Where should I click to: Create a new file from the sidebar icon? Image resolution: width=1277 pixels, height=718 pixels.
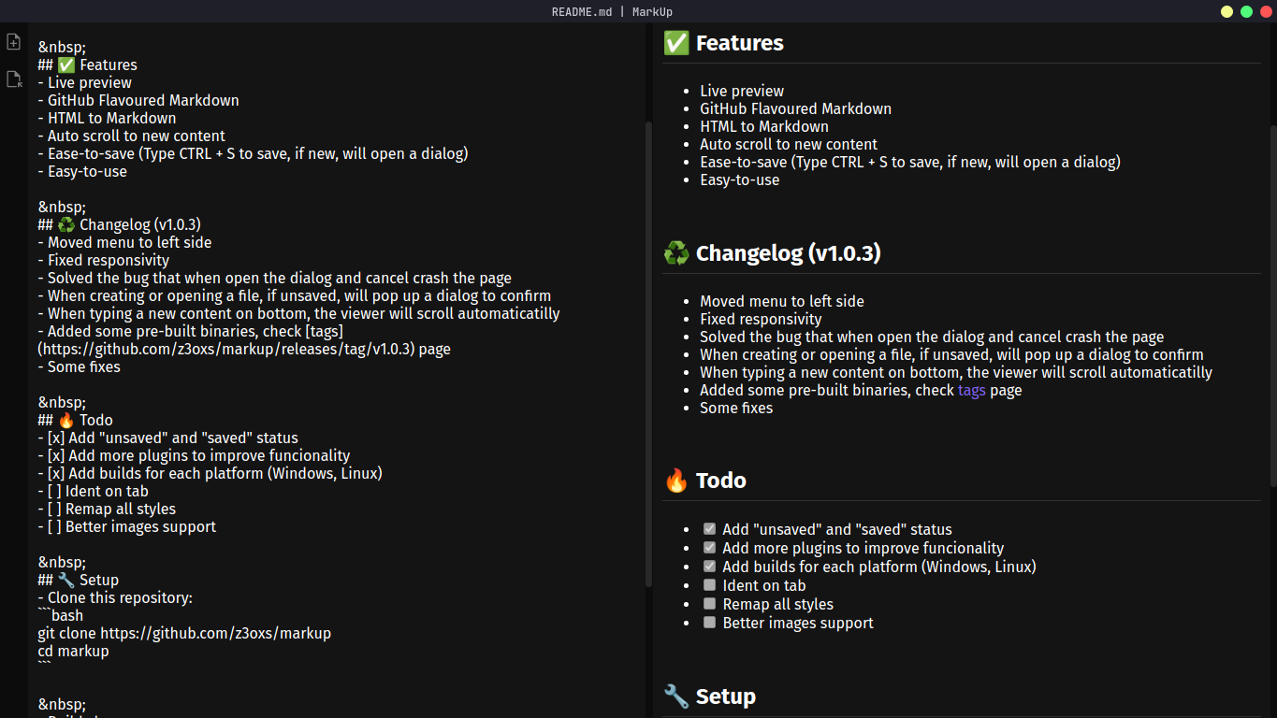14,42
